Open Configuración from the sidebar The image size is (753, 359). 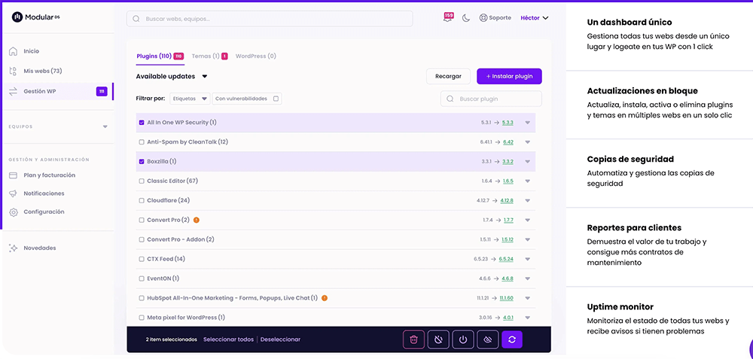point(44,212)
